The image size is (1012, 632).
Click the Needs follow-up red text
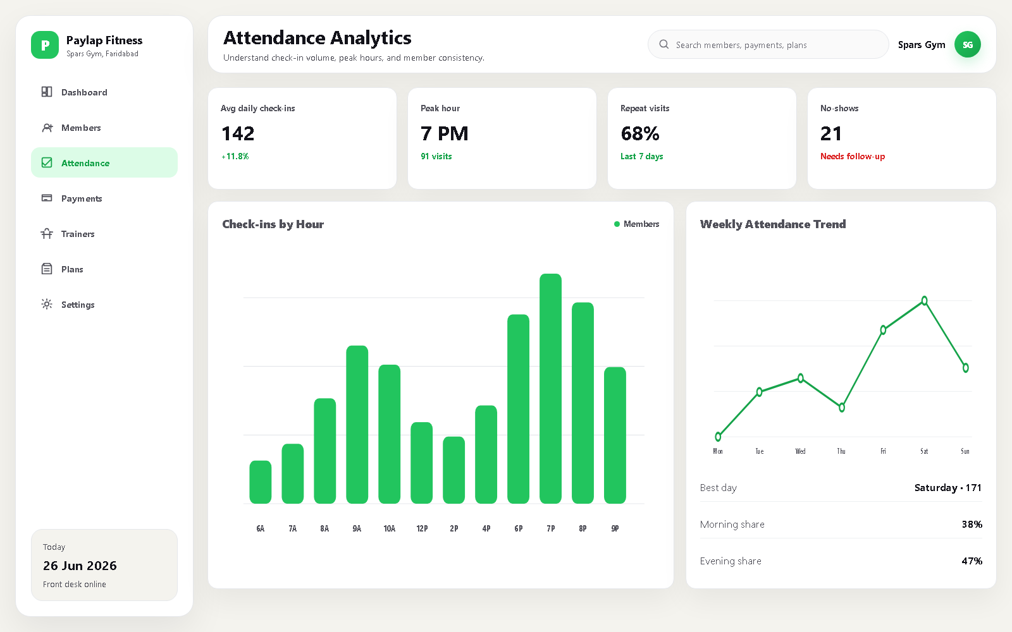[853, 156]
